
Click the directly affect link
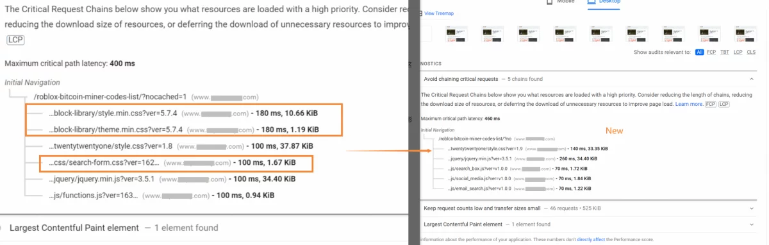click(x=590, y=239)
